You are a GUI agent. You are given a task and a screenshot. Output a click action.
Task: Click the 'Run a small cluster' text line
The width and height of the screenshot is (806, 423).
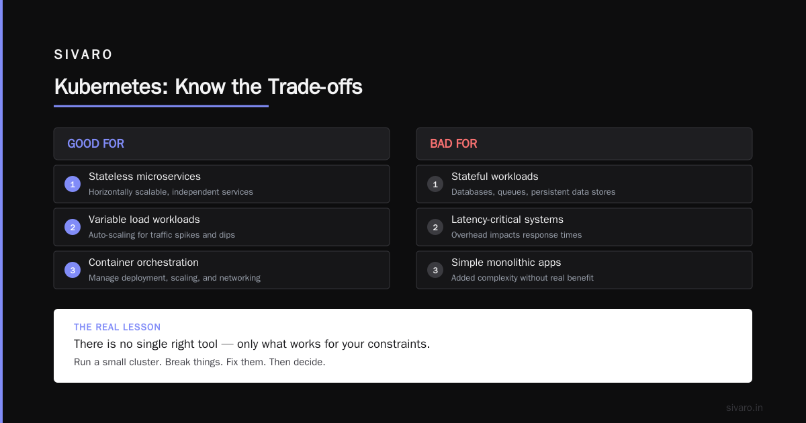(199, 362)
